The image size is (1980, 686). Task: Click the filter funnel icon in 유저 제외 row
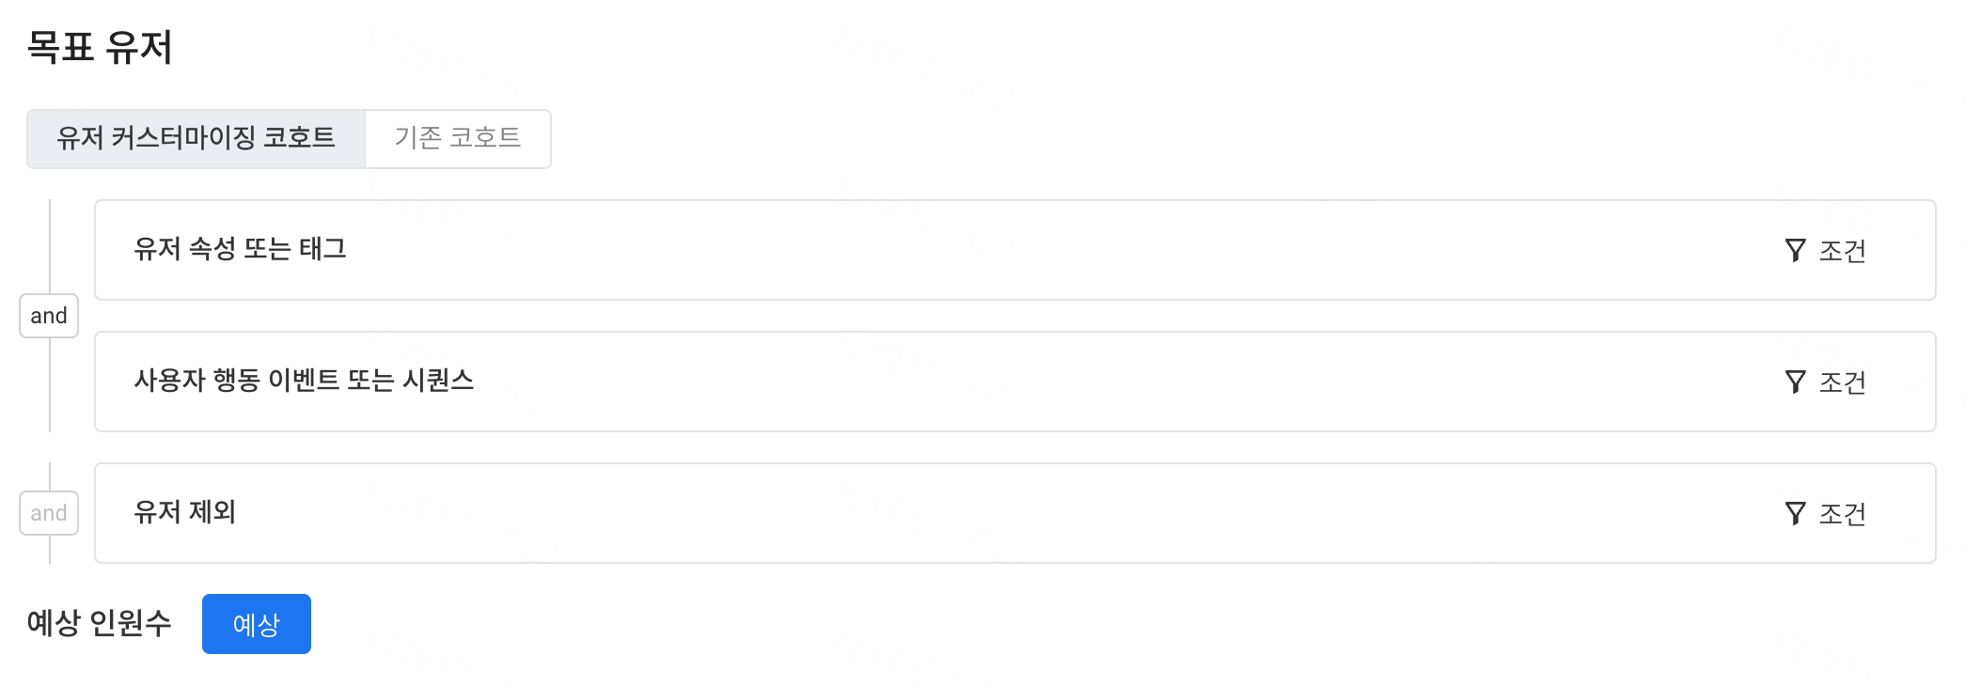tap(1795, 513)
